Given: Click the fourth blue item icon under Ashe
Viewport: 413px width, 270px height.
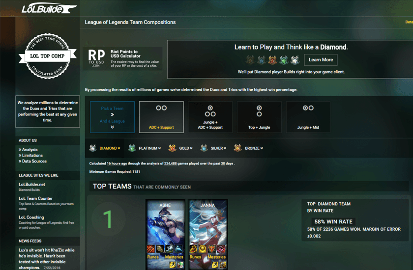Looking at the screenshot, I should [178, 249].
